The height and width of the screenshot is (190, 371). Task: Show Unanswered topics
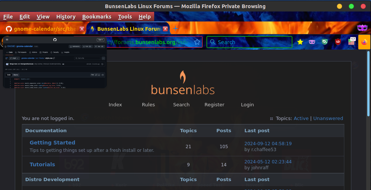(328, 119)
